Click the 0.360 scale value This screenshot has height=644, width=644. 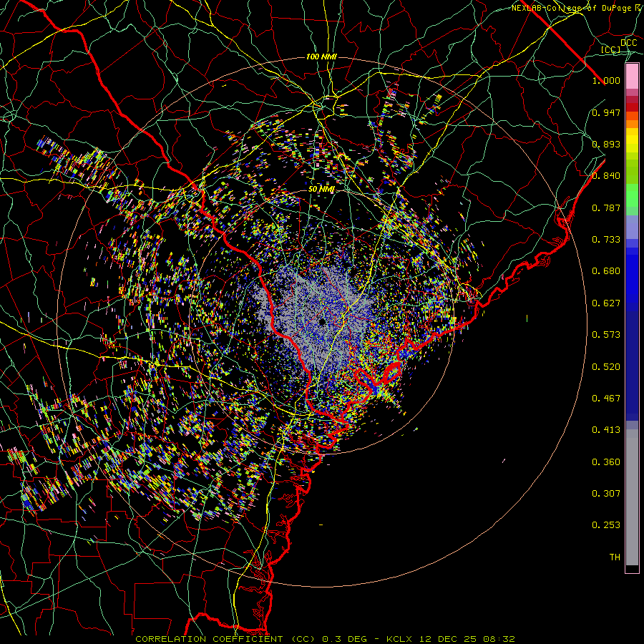point(606,462)
